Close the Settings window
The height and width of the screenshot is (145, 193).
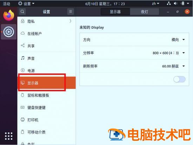click(187, 12)
